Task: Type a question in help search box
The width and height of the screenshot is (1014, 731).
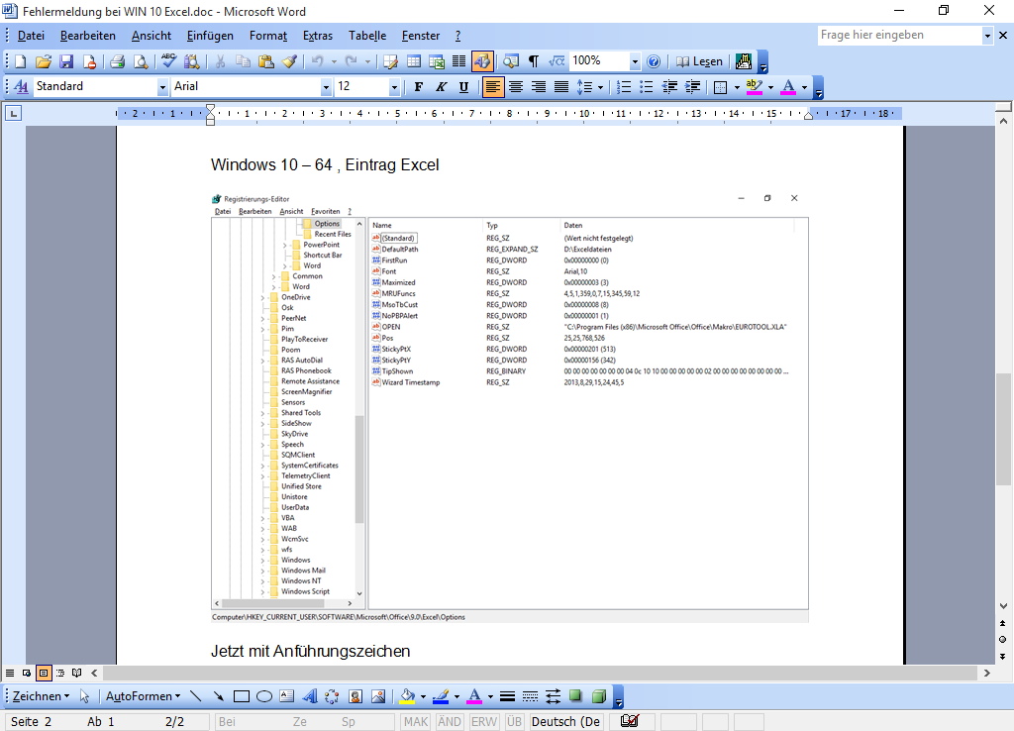Action: coord(899,35)
